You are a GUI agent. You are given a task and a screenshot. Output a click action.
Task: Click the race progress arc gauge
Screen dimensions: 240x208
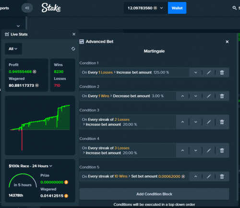click(x=23, y=181)
